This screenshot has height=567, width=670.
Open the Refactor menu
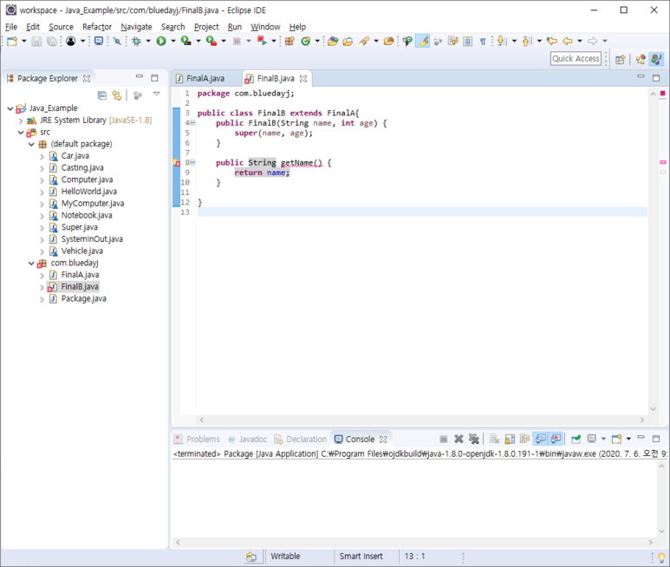coord(97,27)
